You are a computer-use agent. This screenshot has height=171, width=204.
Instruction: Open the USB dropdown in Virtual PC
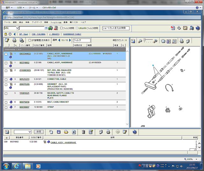point(20,8)
